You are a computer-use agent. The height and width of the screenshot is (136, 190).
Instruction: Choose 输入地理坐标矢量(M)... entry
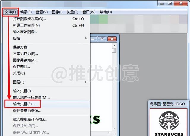[x=51, y=98]
